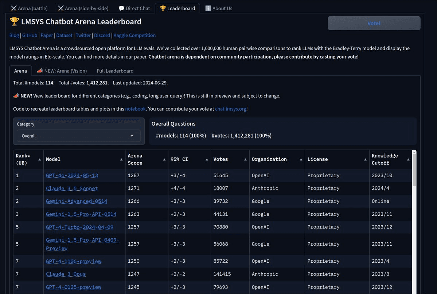
Task: Switch to NEW: Arena (Vision) sub-tab
Action: tap(62, 71)
